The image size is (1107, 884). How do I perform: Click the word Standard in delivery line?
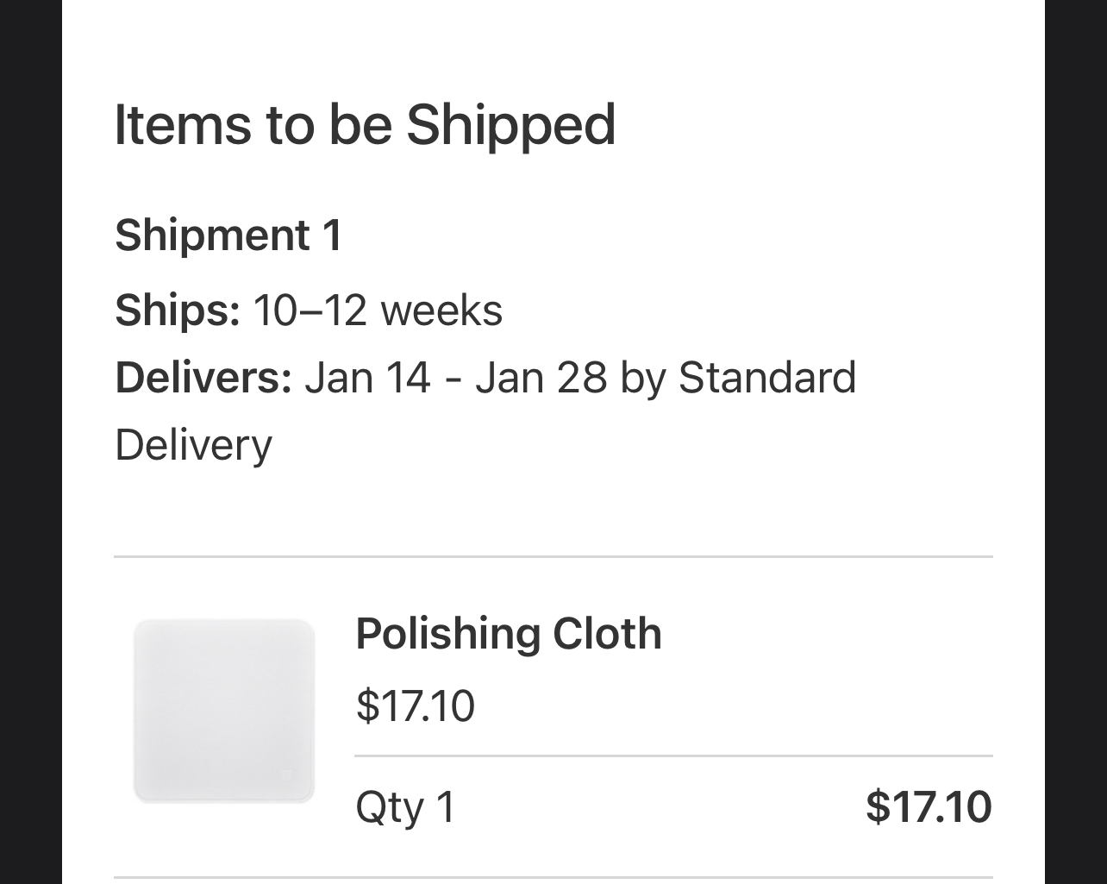[x=767, y=378]
